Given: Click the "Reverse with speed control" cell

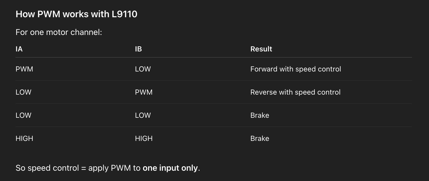Looking at the screenshot, I should 295,92.
